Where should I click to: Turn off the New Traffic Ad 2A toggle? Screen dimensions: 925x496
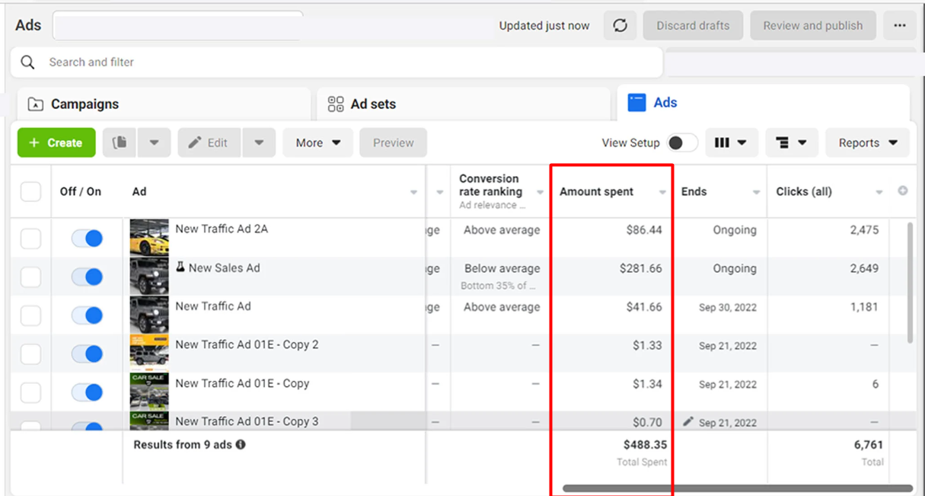(x=87, y=238)
